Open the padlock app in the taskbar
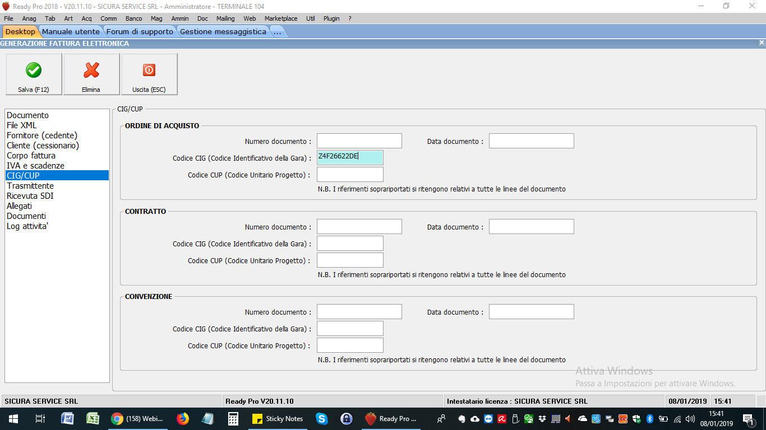This screenshot has width=766, height=430. (x=347, y=419)
